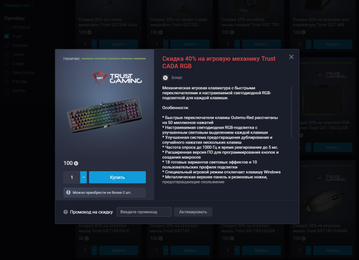Check the Gamdias partner checkbox
The width and height of the screenshot is (359, 260).
[7, 45]
